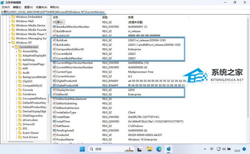Click the taskbar search box

[111, 149]
